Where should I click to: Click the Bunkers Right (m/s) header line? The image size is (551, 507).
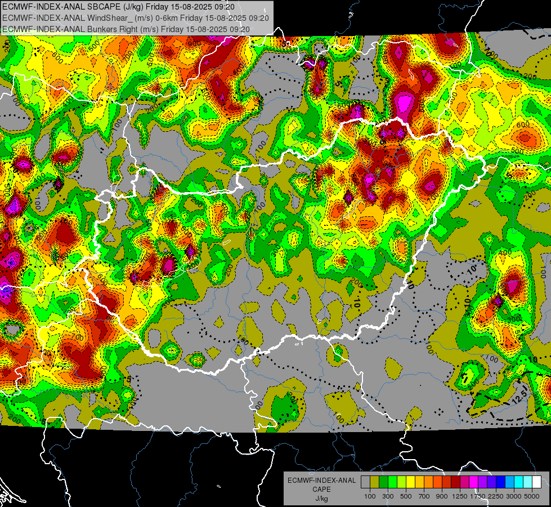[x=126, y=29]
